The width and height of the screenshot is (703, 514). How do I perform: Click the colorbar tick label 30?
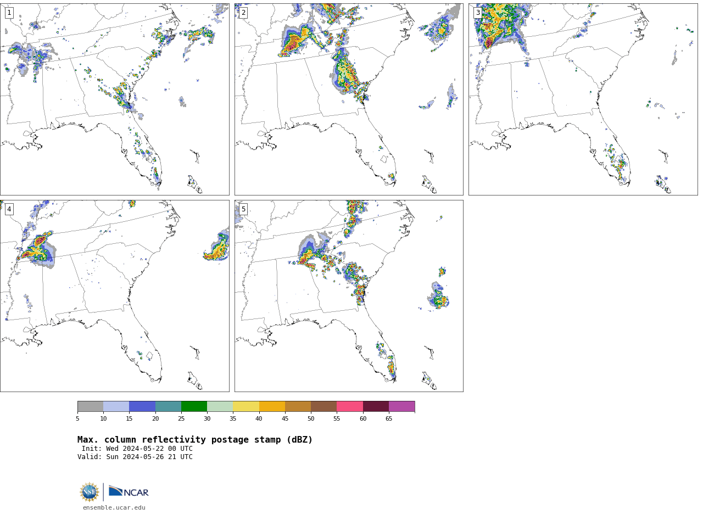tap(207, 418)
